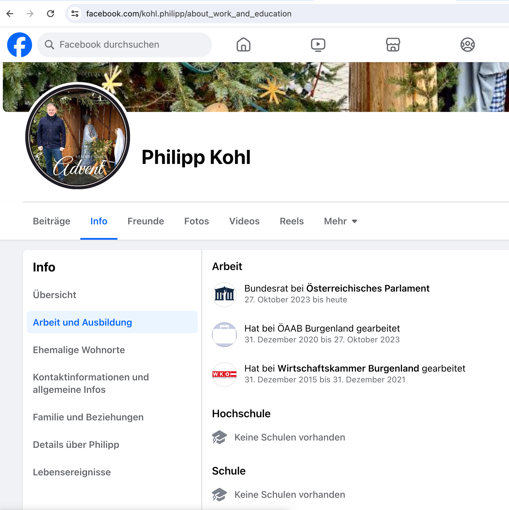
Task: Select the Info tab
Action: 99,221
